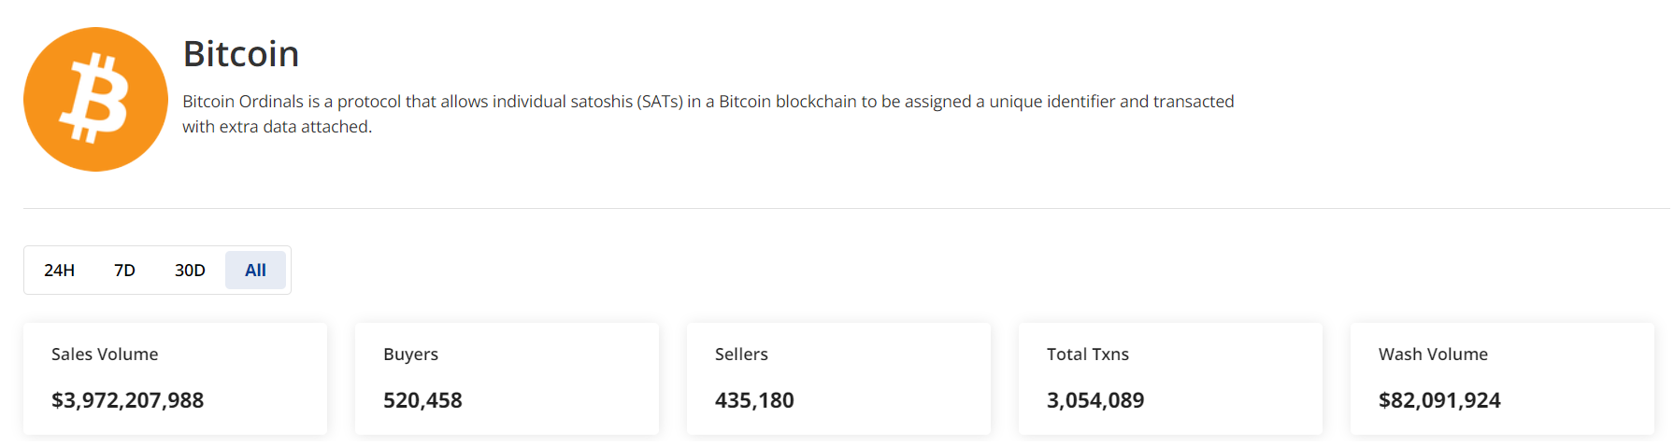1674x445 pixels.
Task: Click the Buyers stat card
Action: tap(508, 379)
